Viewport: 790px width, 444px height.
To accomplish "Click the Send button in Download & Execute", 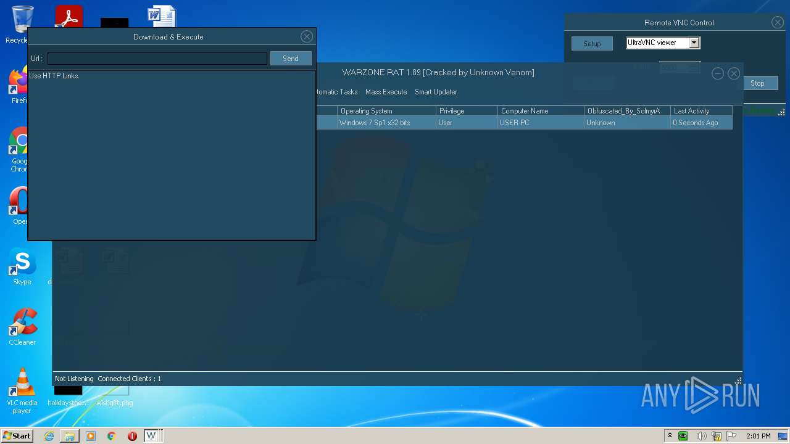I will coord(291,59).
